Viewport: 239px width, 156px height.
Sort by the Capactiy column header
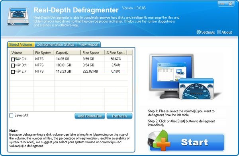67,53
